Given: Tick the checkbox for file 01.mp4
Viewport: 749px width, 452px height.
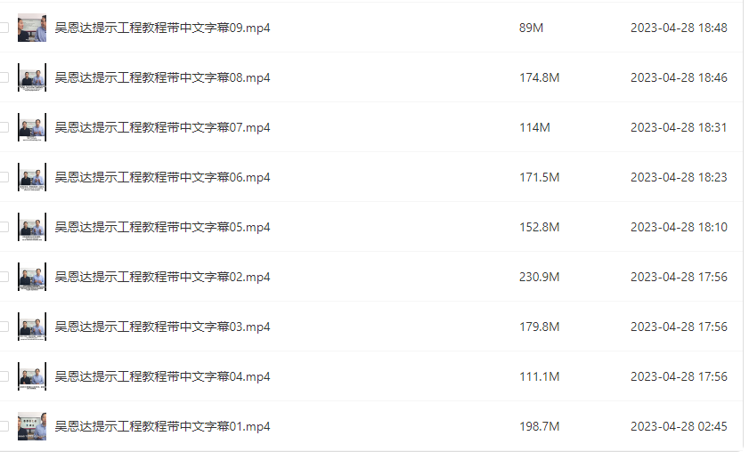Looking at the screenshot, I should (x=4, y=426).
